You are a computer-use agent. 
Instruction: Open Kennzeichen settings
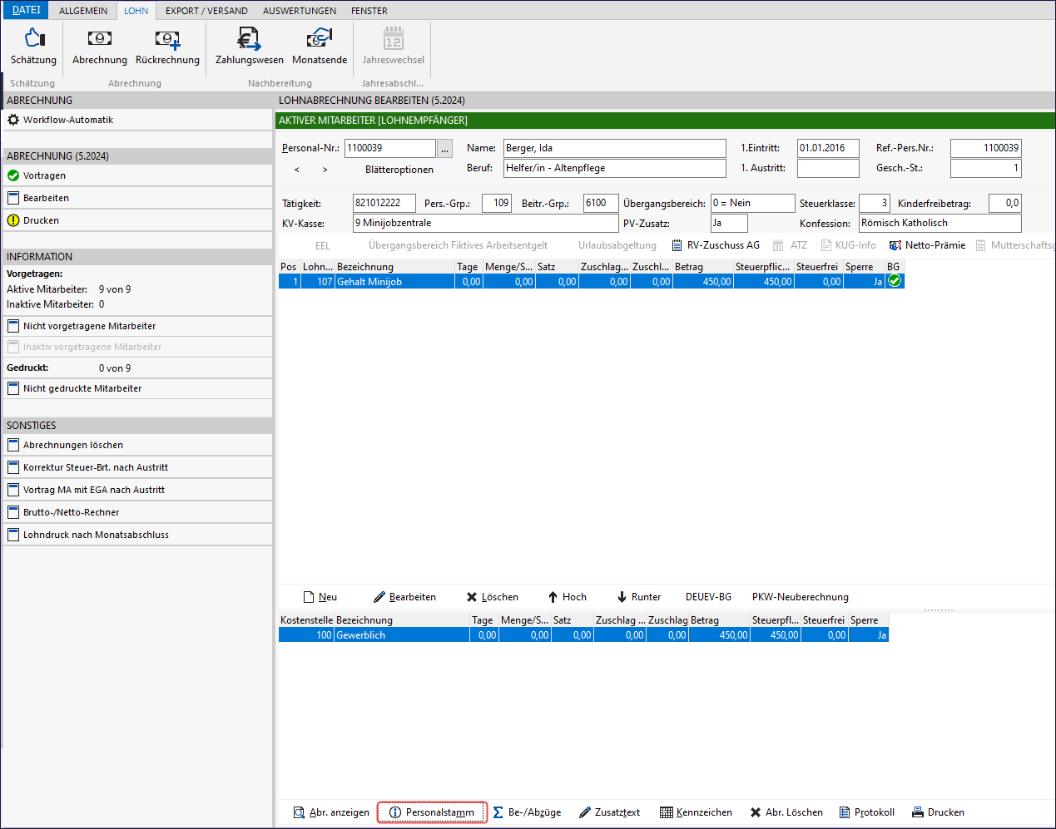click(696, 812)
